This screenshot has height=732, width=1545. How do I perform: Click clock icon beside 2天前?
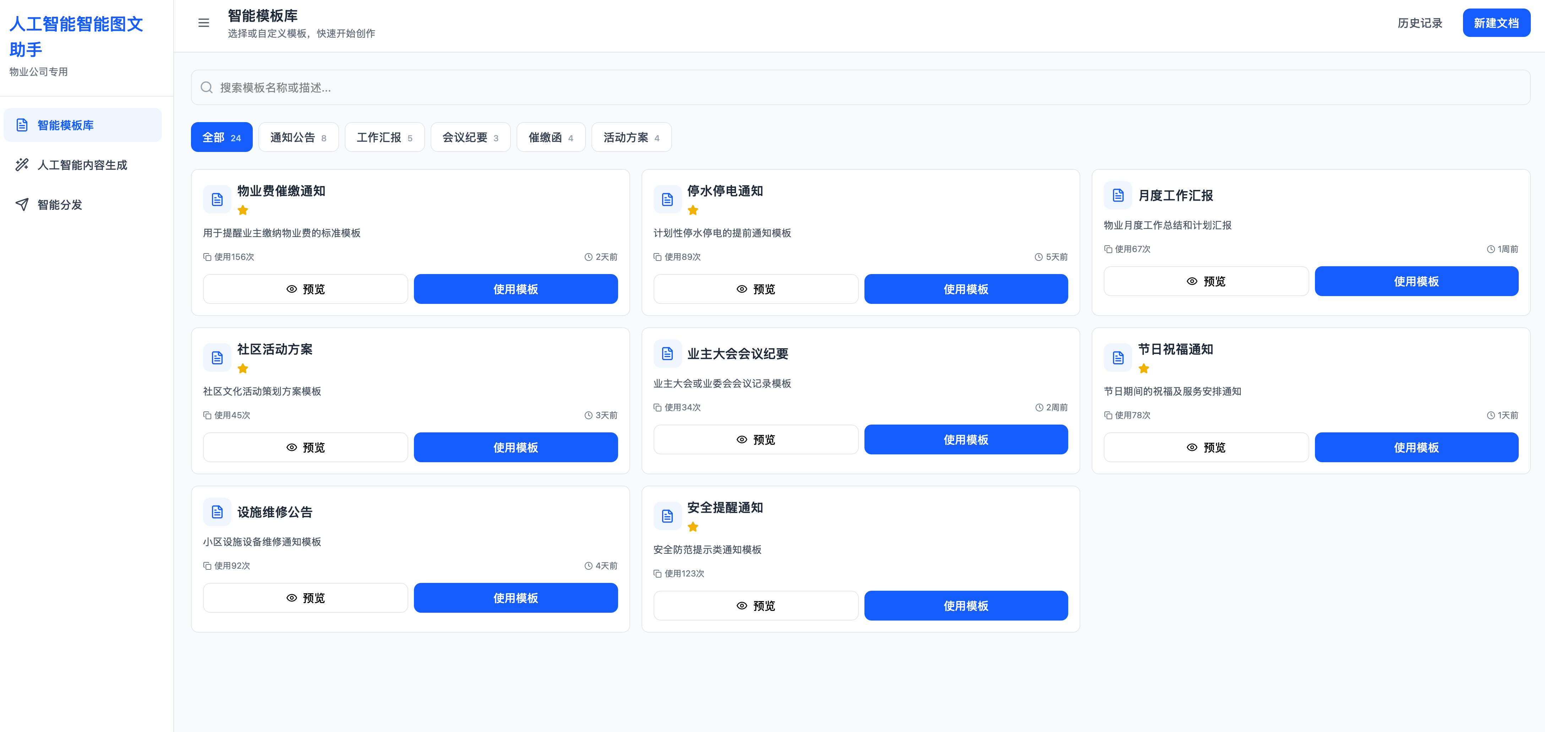coord(588,257)
